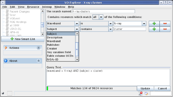Click the grey sphere status indicator
The height and width of the screenshot is (97, 173).
pos(3,93)
